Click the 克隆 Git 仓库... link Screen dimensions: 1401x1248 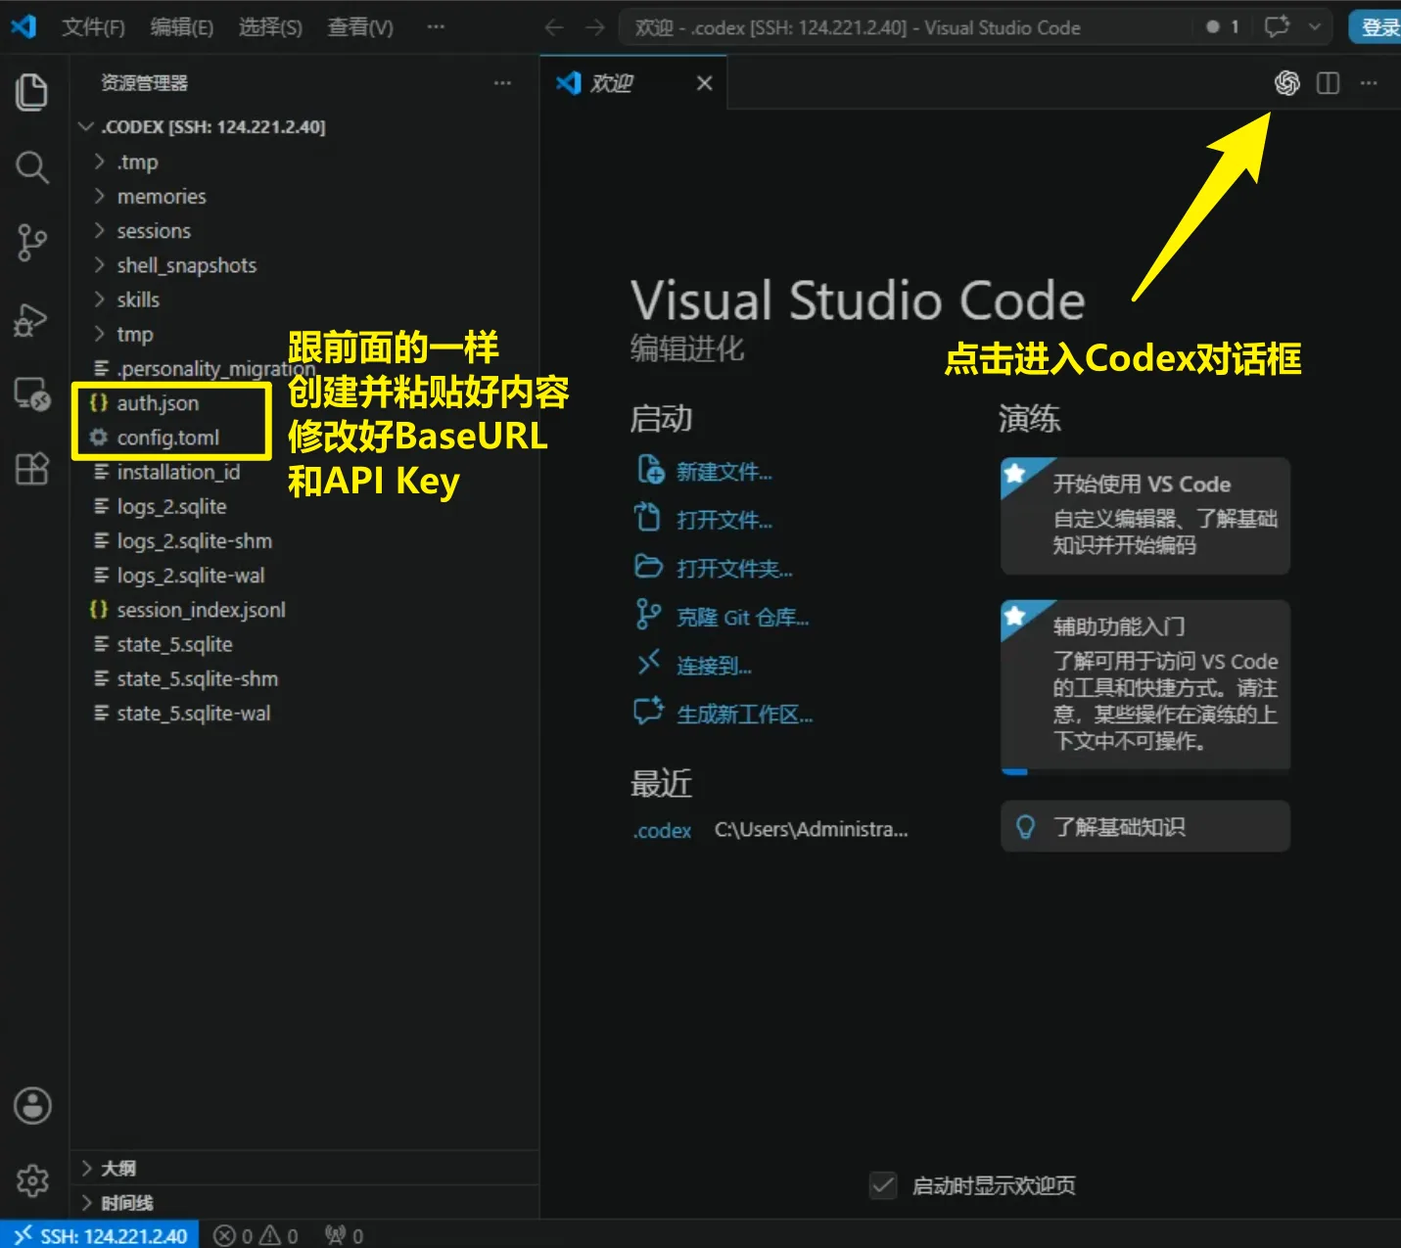coord(742,618)
